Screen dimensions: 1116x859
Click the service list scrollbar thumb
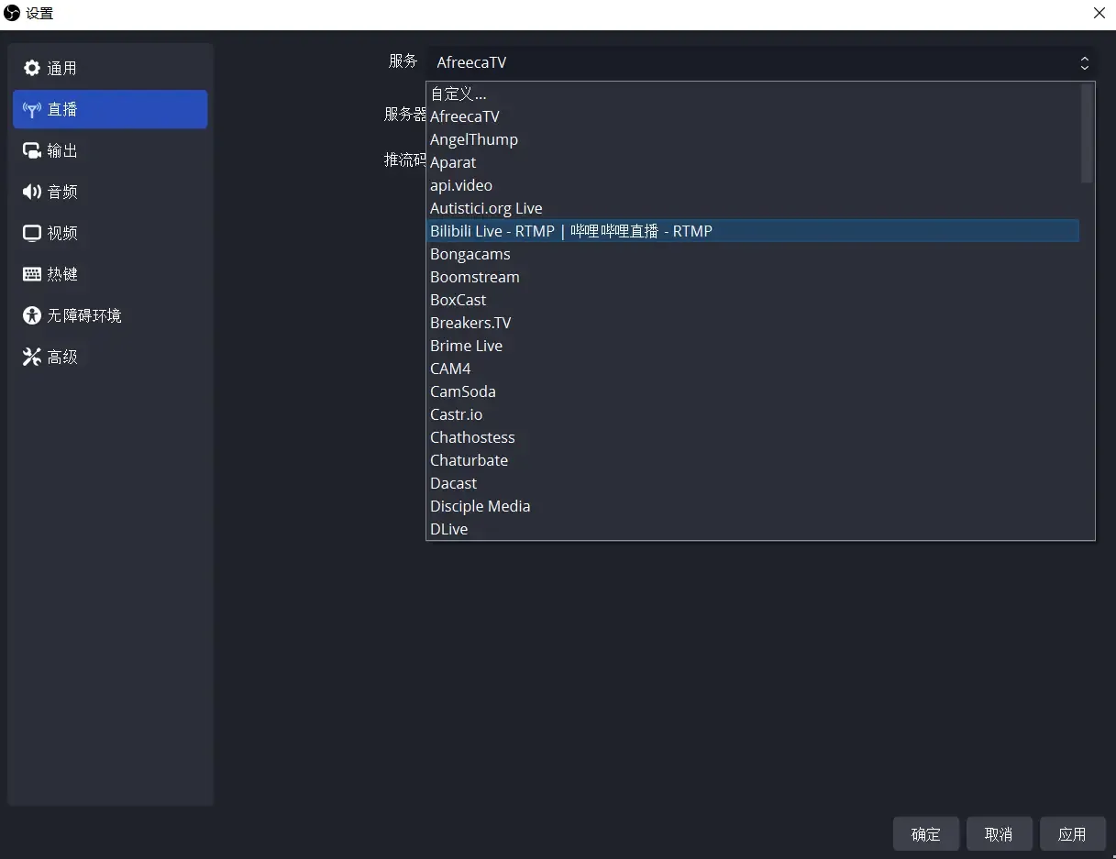[x=1087, y=133]
